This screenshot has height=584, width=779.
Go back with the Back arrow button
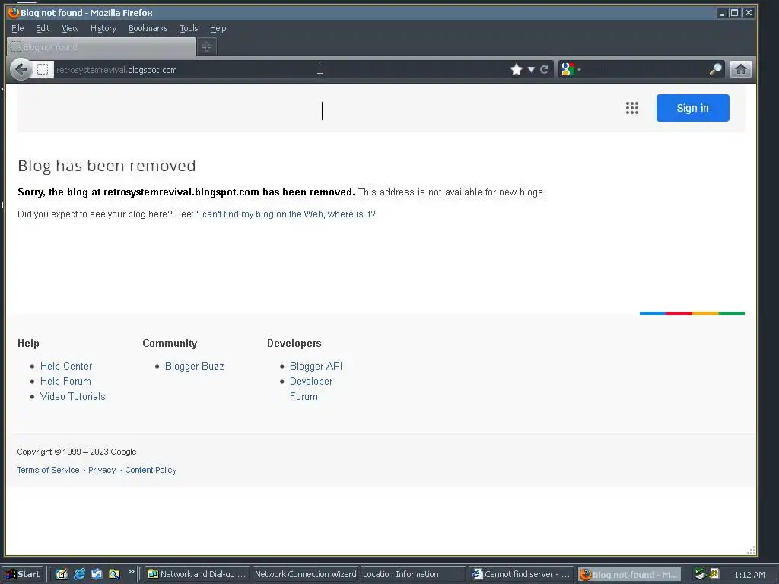(21, 69)
